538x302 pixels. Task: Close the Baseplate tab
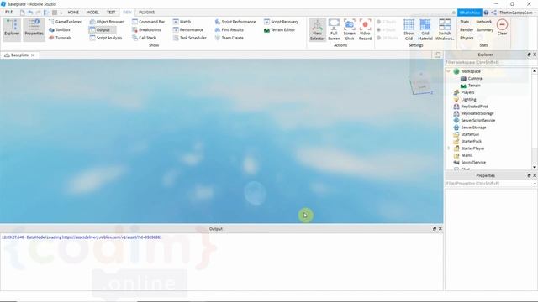pos(33,55)
